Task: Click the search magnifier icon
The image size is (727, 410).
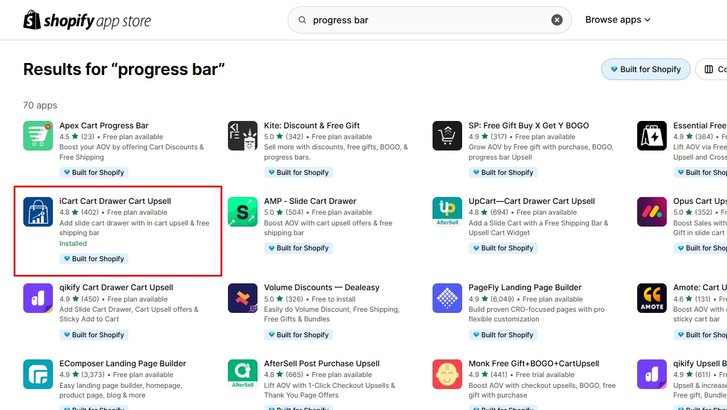Action: (x=302, y=20)
